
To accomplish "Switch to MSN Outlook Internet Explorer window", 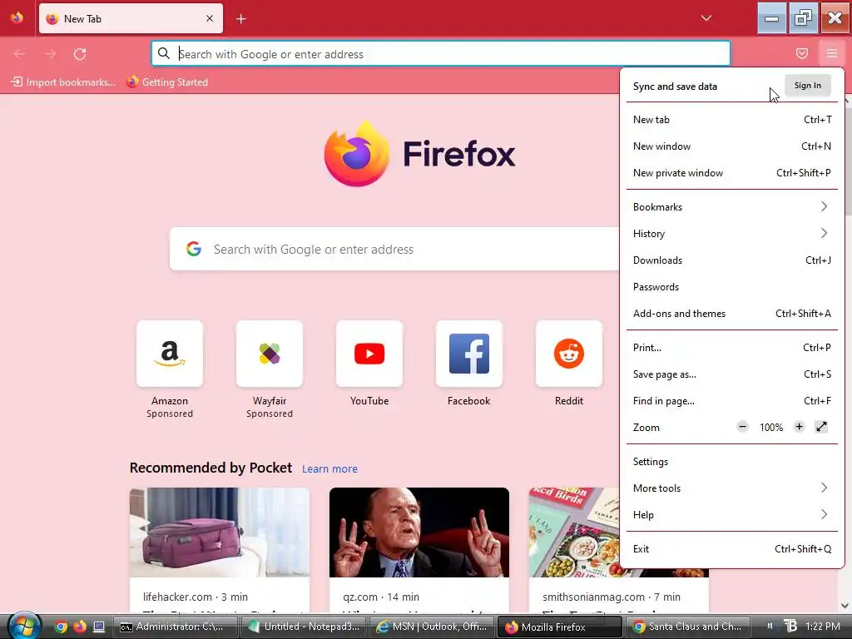I will (432, 627).
